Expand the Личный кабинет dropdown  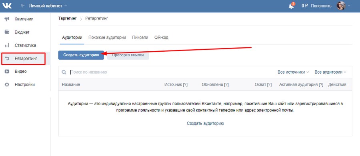pos(48,6)
